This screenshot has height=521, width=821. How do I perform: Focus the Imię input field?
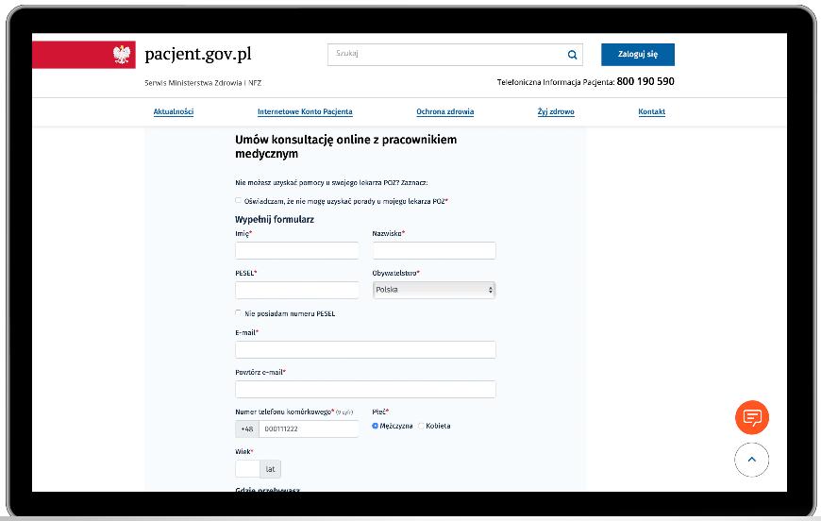click(297, 250)
